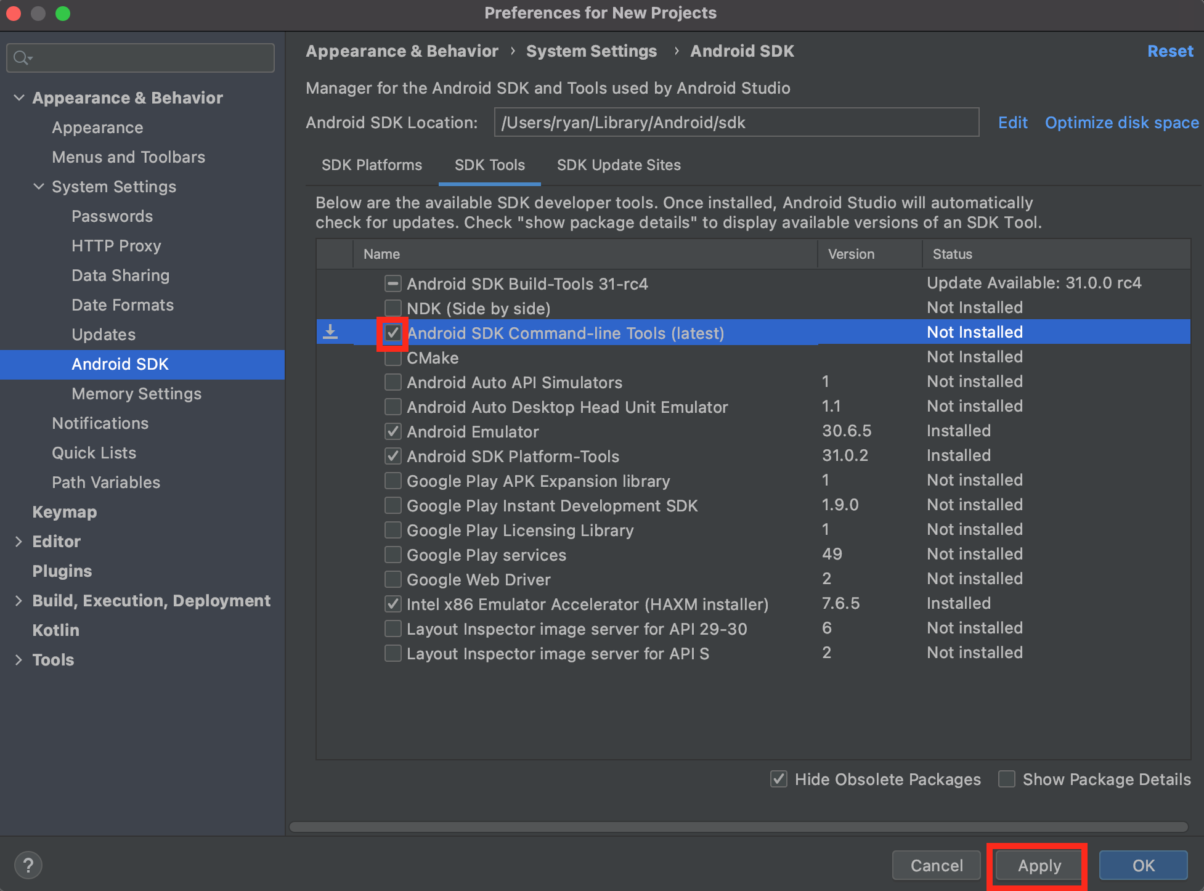Viewport: 1204px width, 891px height.
Task: Click the help question mark icon
Action: coord(28,865)
